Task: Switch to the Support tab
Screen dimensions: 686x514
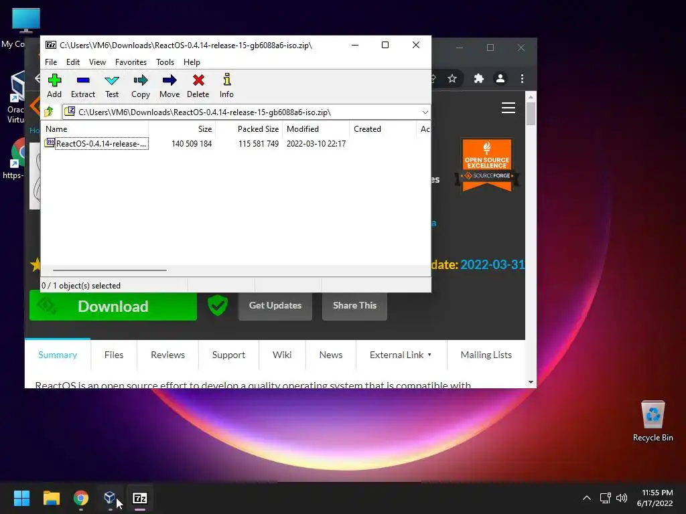Action: [229, 355]
